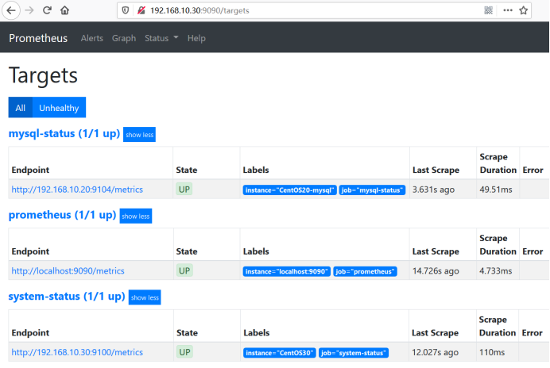
Task: Click the Prometheus brand link
Action: tap(38, 38)
